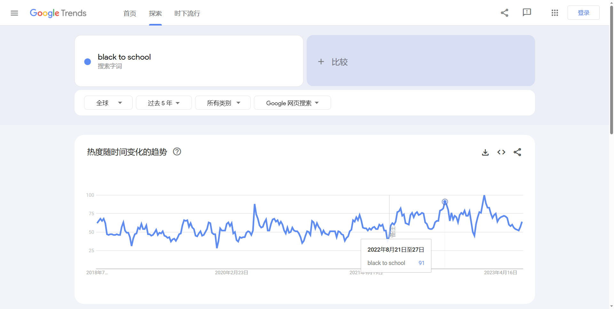The image size is (614, 309).
Task: Click the 2020年2月23日 axis label
Action: point(232,273)
